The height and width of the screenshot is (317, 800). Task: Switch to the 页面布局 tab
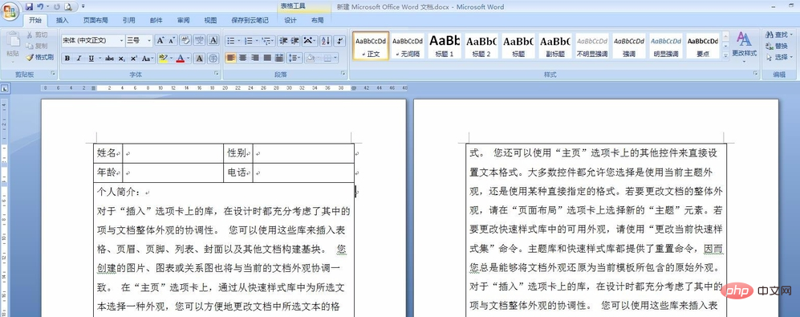coord(95,20)
